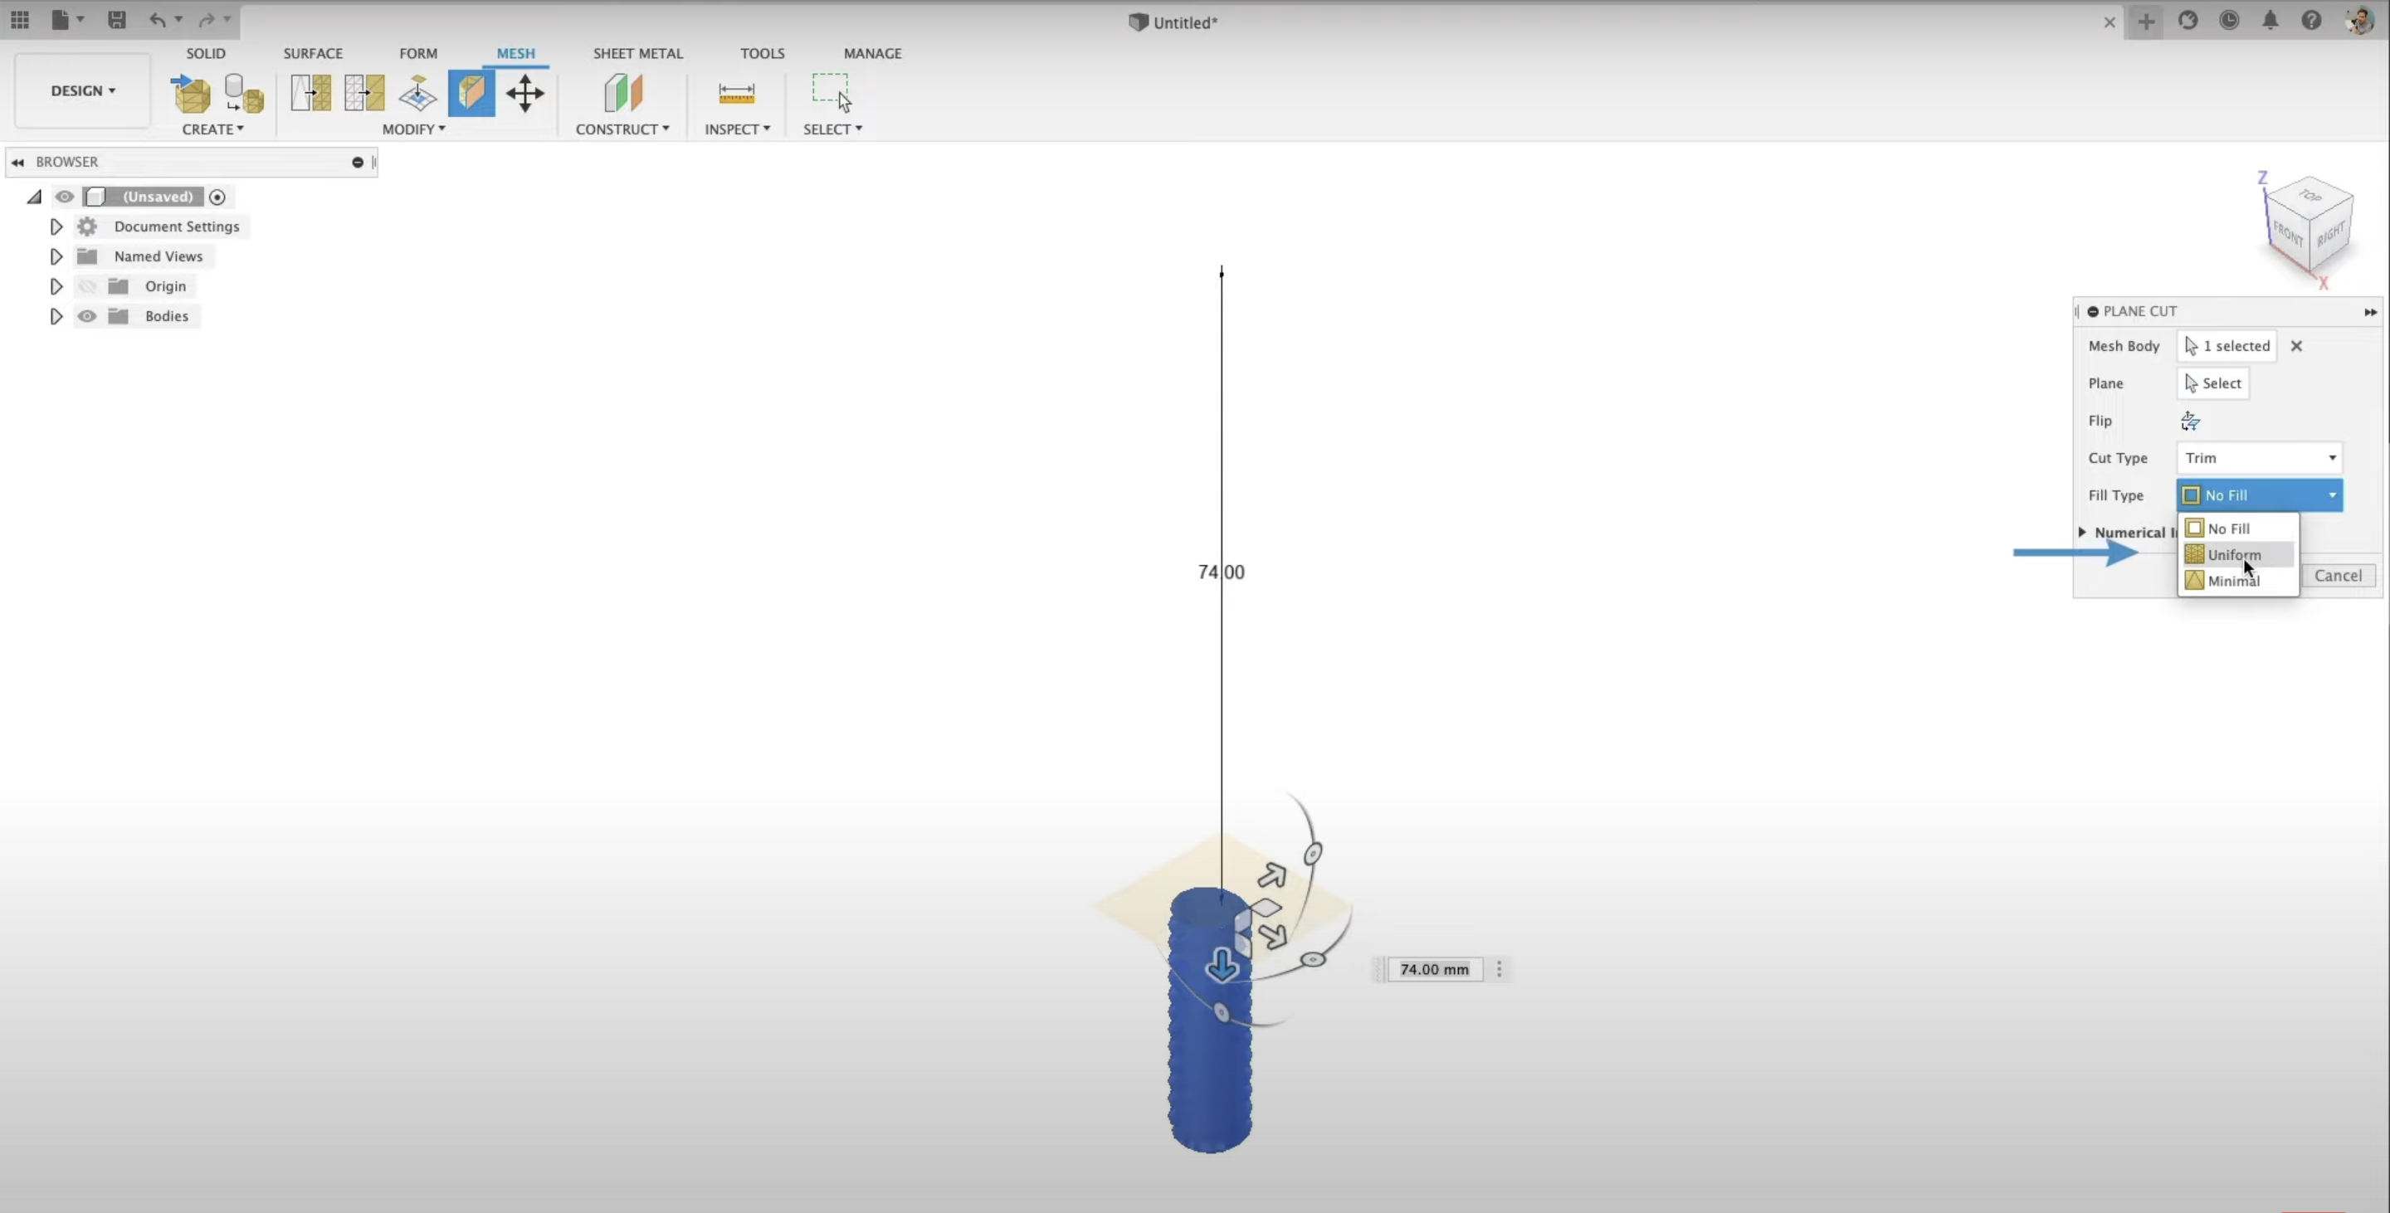Click the Measure ruler icon

(x=737, y=94)
